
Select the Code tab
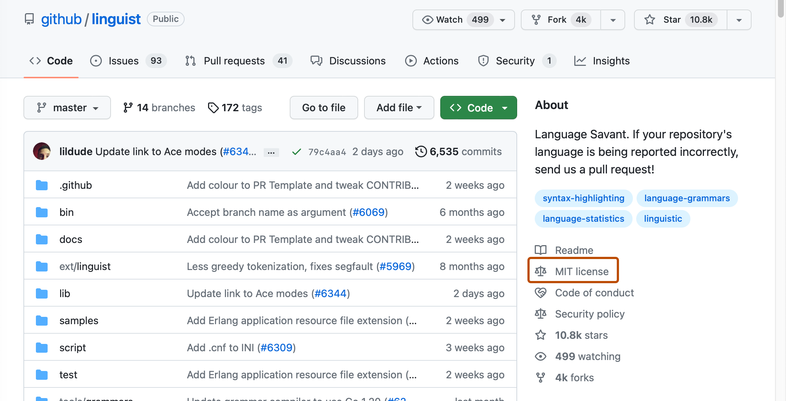point(51,60)
